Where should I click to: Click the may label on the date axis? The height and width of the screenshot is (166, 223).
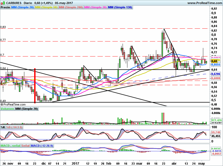(x=202, y=163)
